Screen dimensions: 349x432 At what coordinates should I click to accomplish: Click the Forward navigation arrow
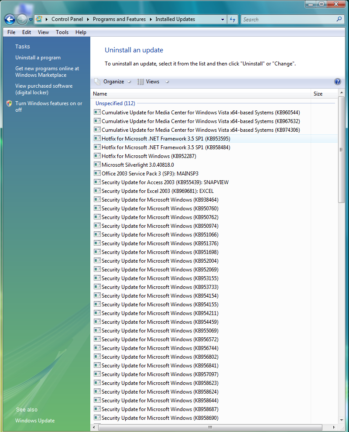pyautogui.click(x=22, y=19)
